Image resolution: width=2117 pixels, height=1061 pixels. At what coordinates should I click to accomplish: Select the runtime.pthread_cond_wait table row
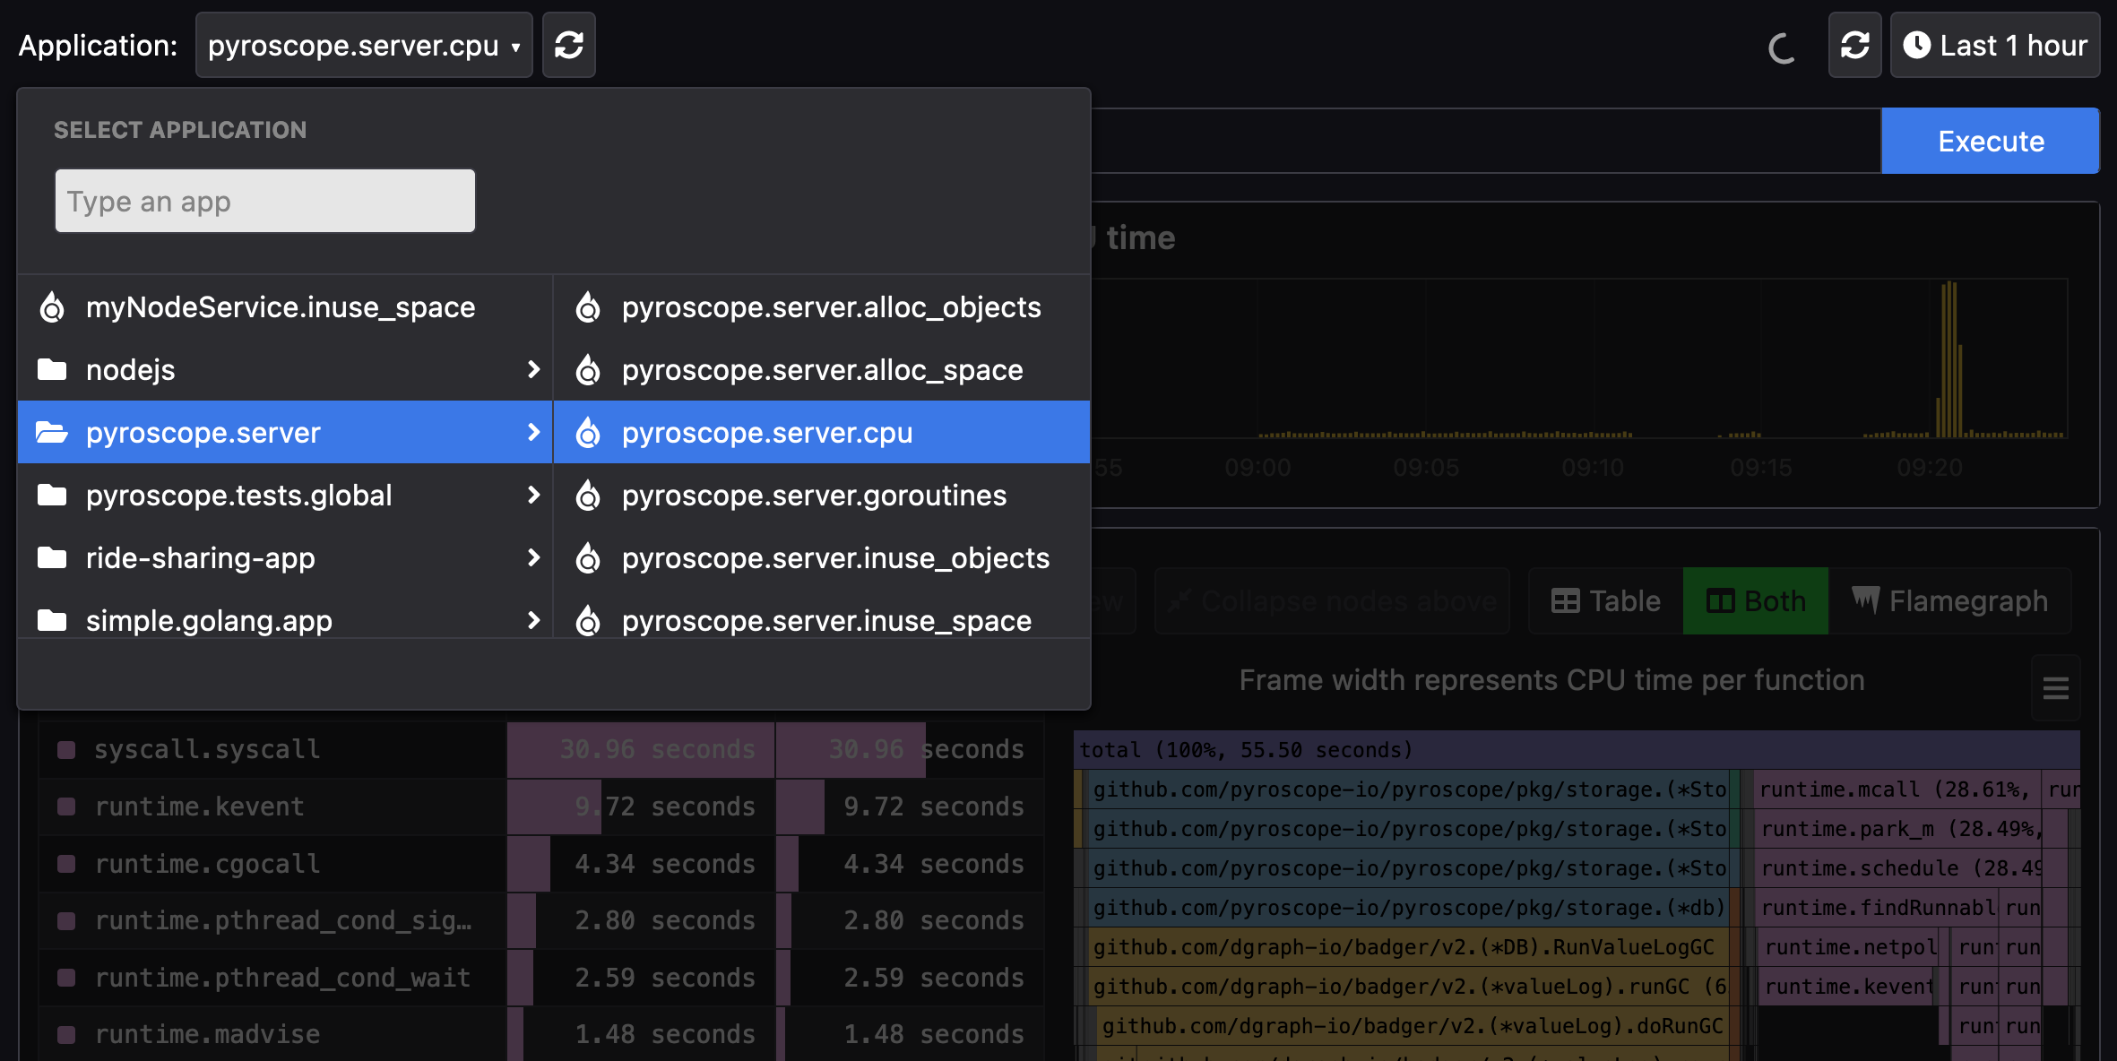pyautogui.click(x=541, y=978)
